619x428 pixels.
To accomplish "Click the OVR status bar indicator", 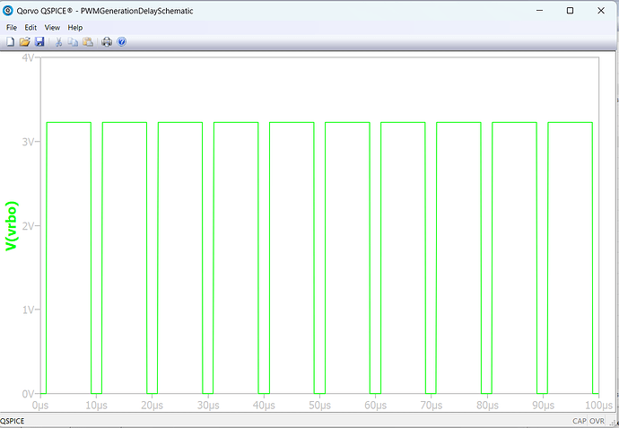I will pyautogui.click(x=597, y=422).
